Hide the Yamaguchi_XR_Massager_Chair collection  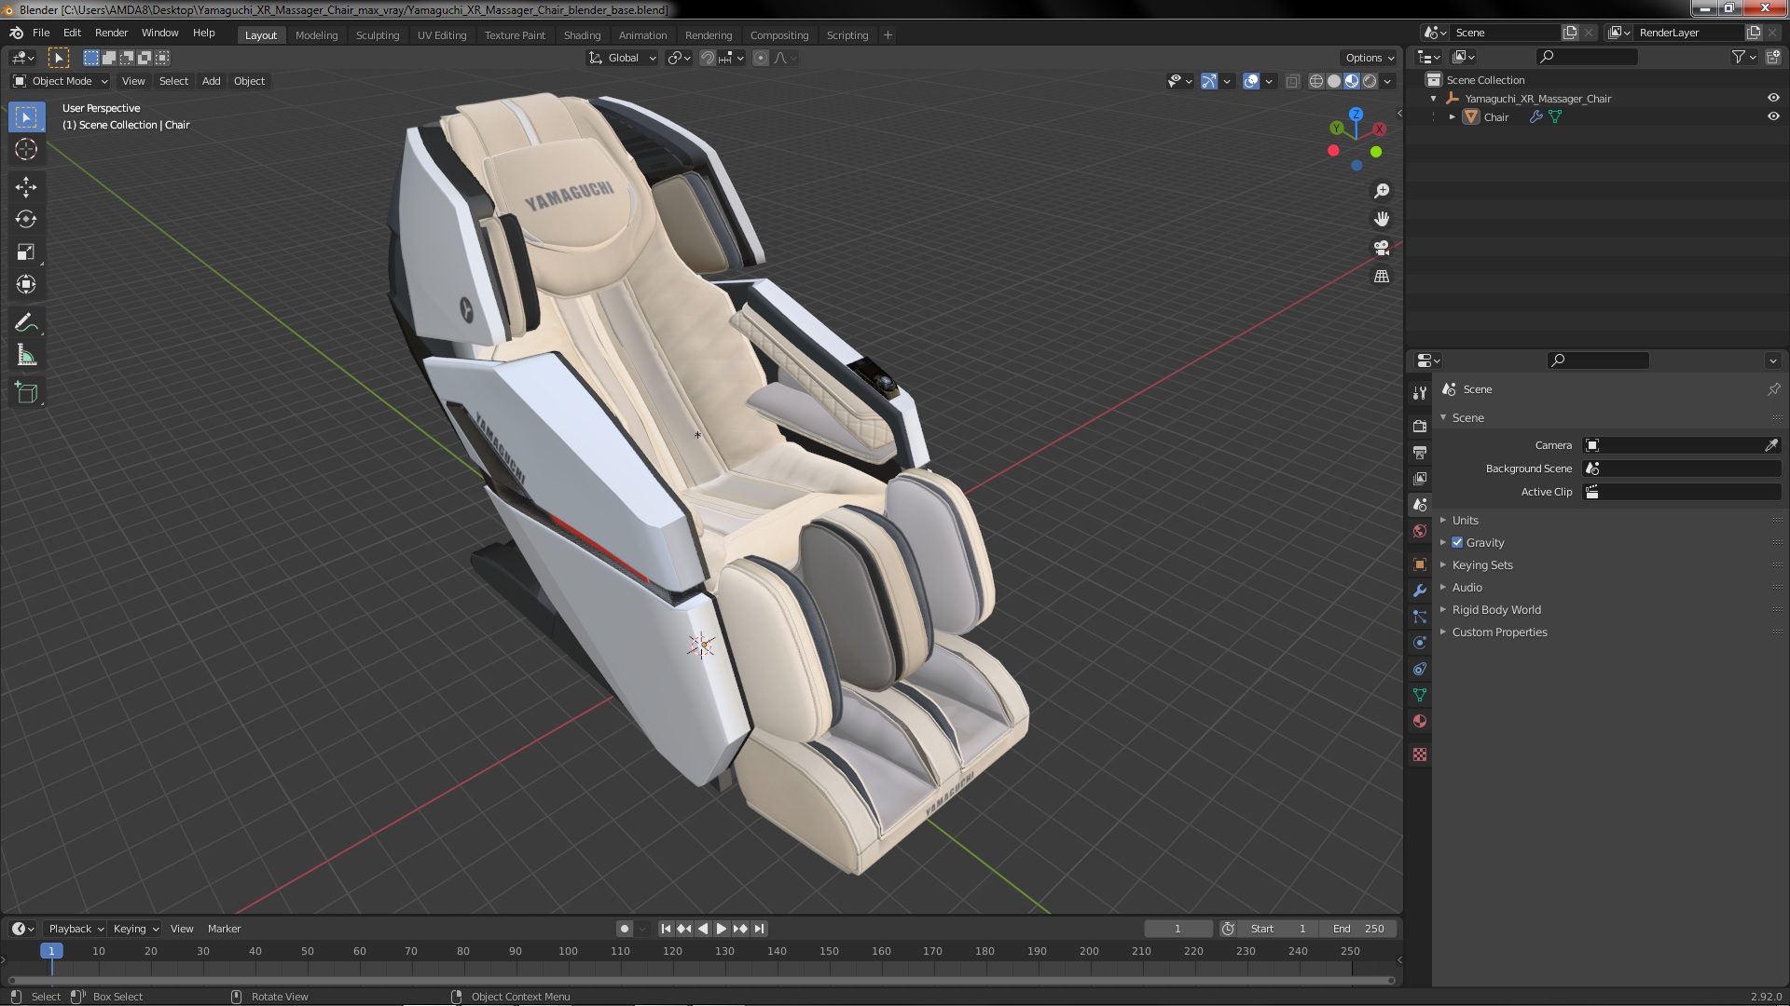coord(1772,98)
